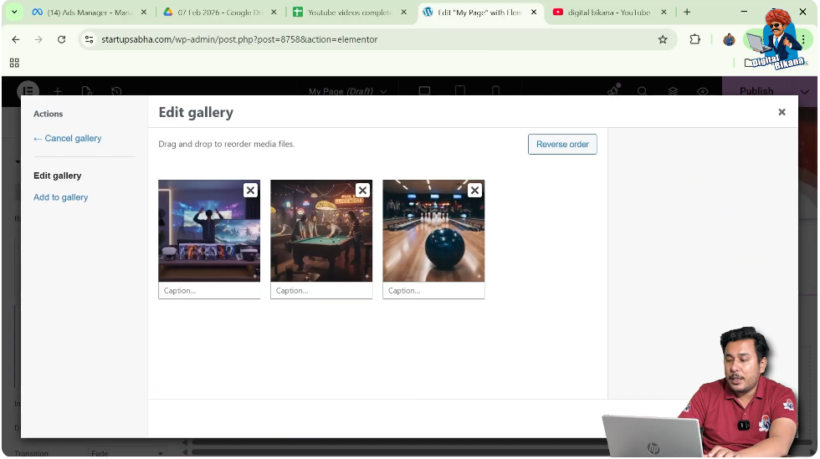Viewport: 820px width, 459px height.
Task: Open the Elementor structure layers icon
Action: point(673,91)
